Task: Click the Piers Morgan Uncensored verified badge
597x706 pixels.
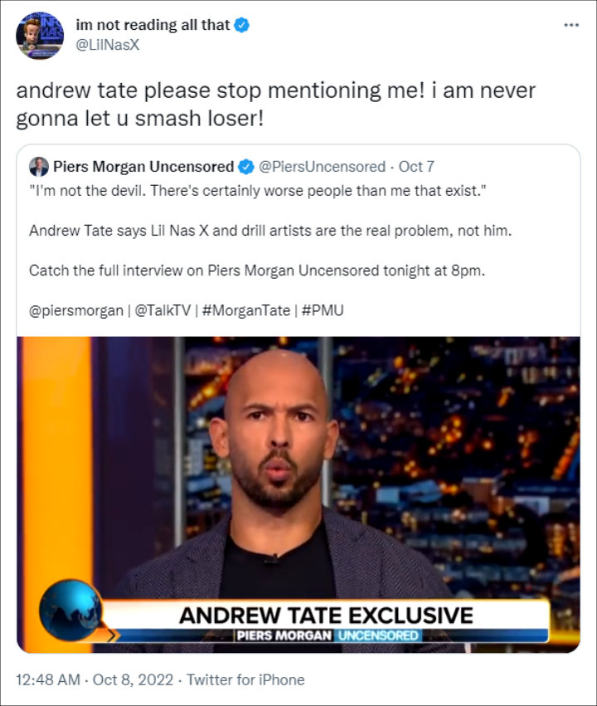Action: (x=245, y=167)
